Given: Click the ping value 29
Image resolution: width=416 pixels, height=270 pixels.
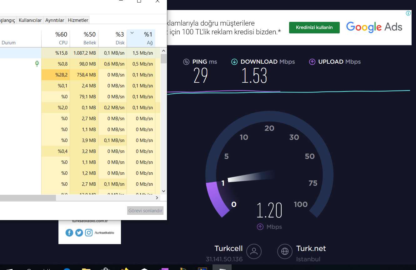Looking at the screenshot, I should [x=200, y=76].
